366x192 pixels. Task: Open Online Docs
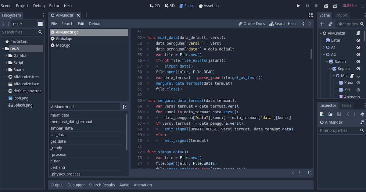pyautogui.click(x=252, y=23)
